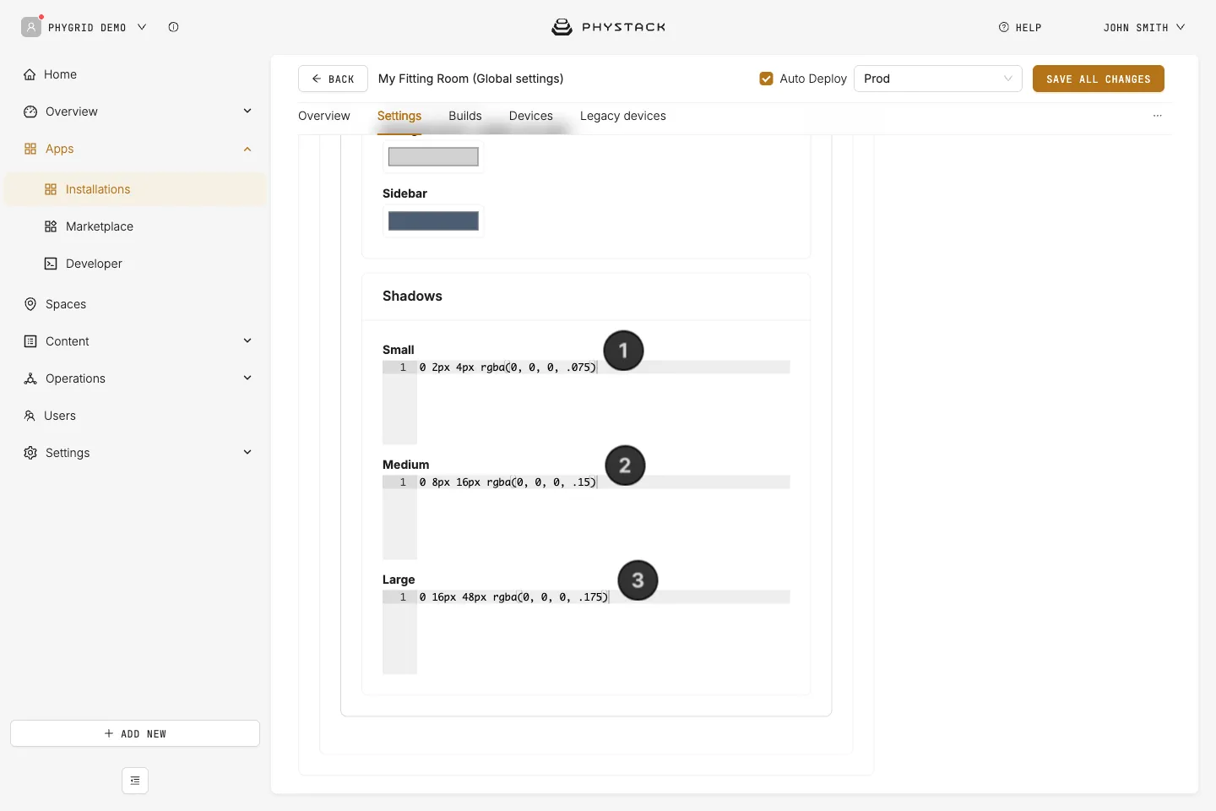Image resolution: width=1216 pixels, height=811 pixels.
Task: Click the Spaces location pin icon
Action: coord(30,304)
